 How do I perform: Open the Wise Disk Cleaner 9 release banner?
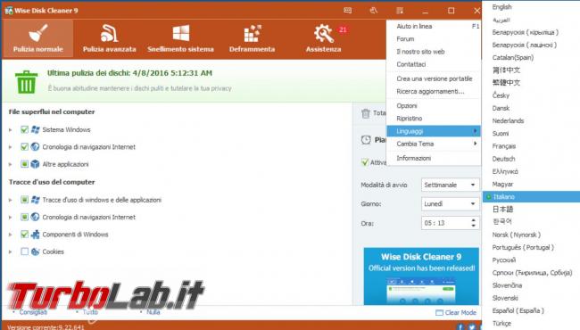pos(421,276)
